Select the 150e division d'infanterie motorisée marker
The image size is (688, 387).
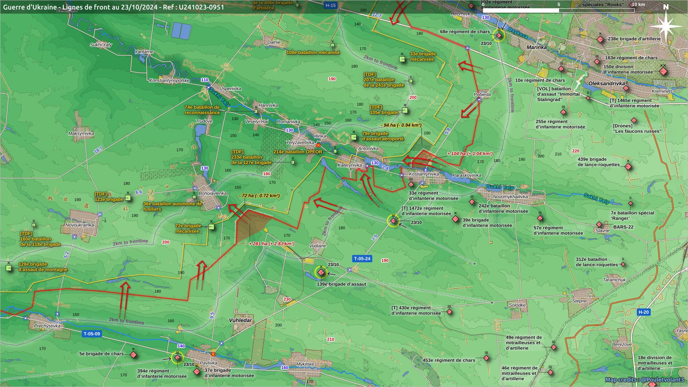[663, 71]
